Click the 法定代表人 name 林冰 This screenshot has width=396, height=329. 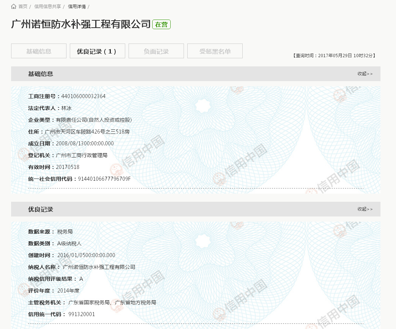[x=66, y=108]
